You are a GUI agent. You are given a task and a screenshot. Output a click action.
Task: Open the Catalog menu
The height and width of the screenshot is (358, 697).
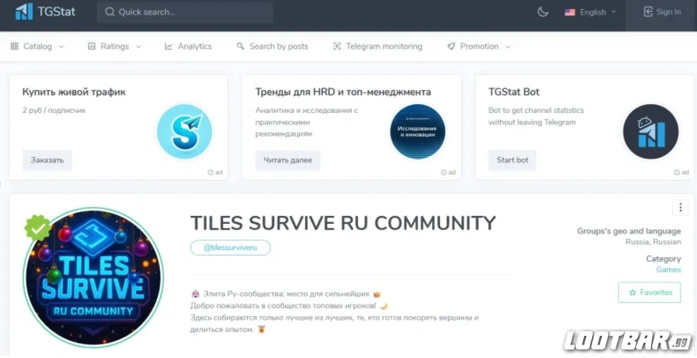pos(38,46)
